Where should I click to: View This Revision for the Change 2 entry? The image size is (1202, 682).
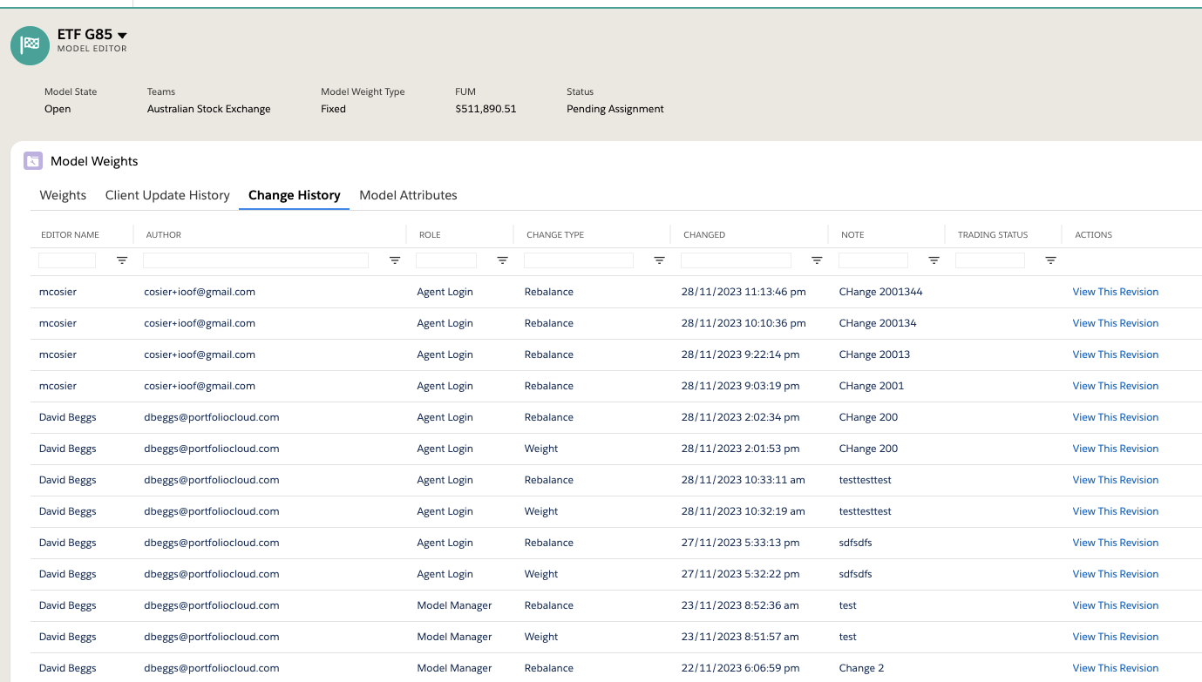1115,667
